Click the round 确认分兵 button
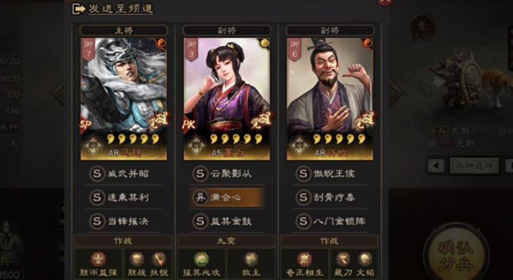513x280 pixels. (x=456, y=257)
